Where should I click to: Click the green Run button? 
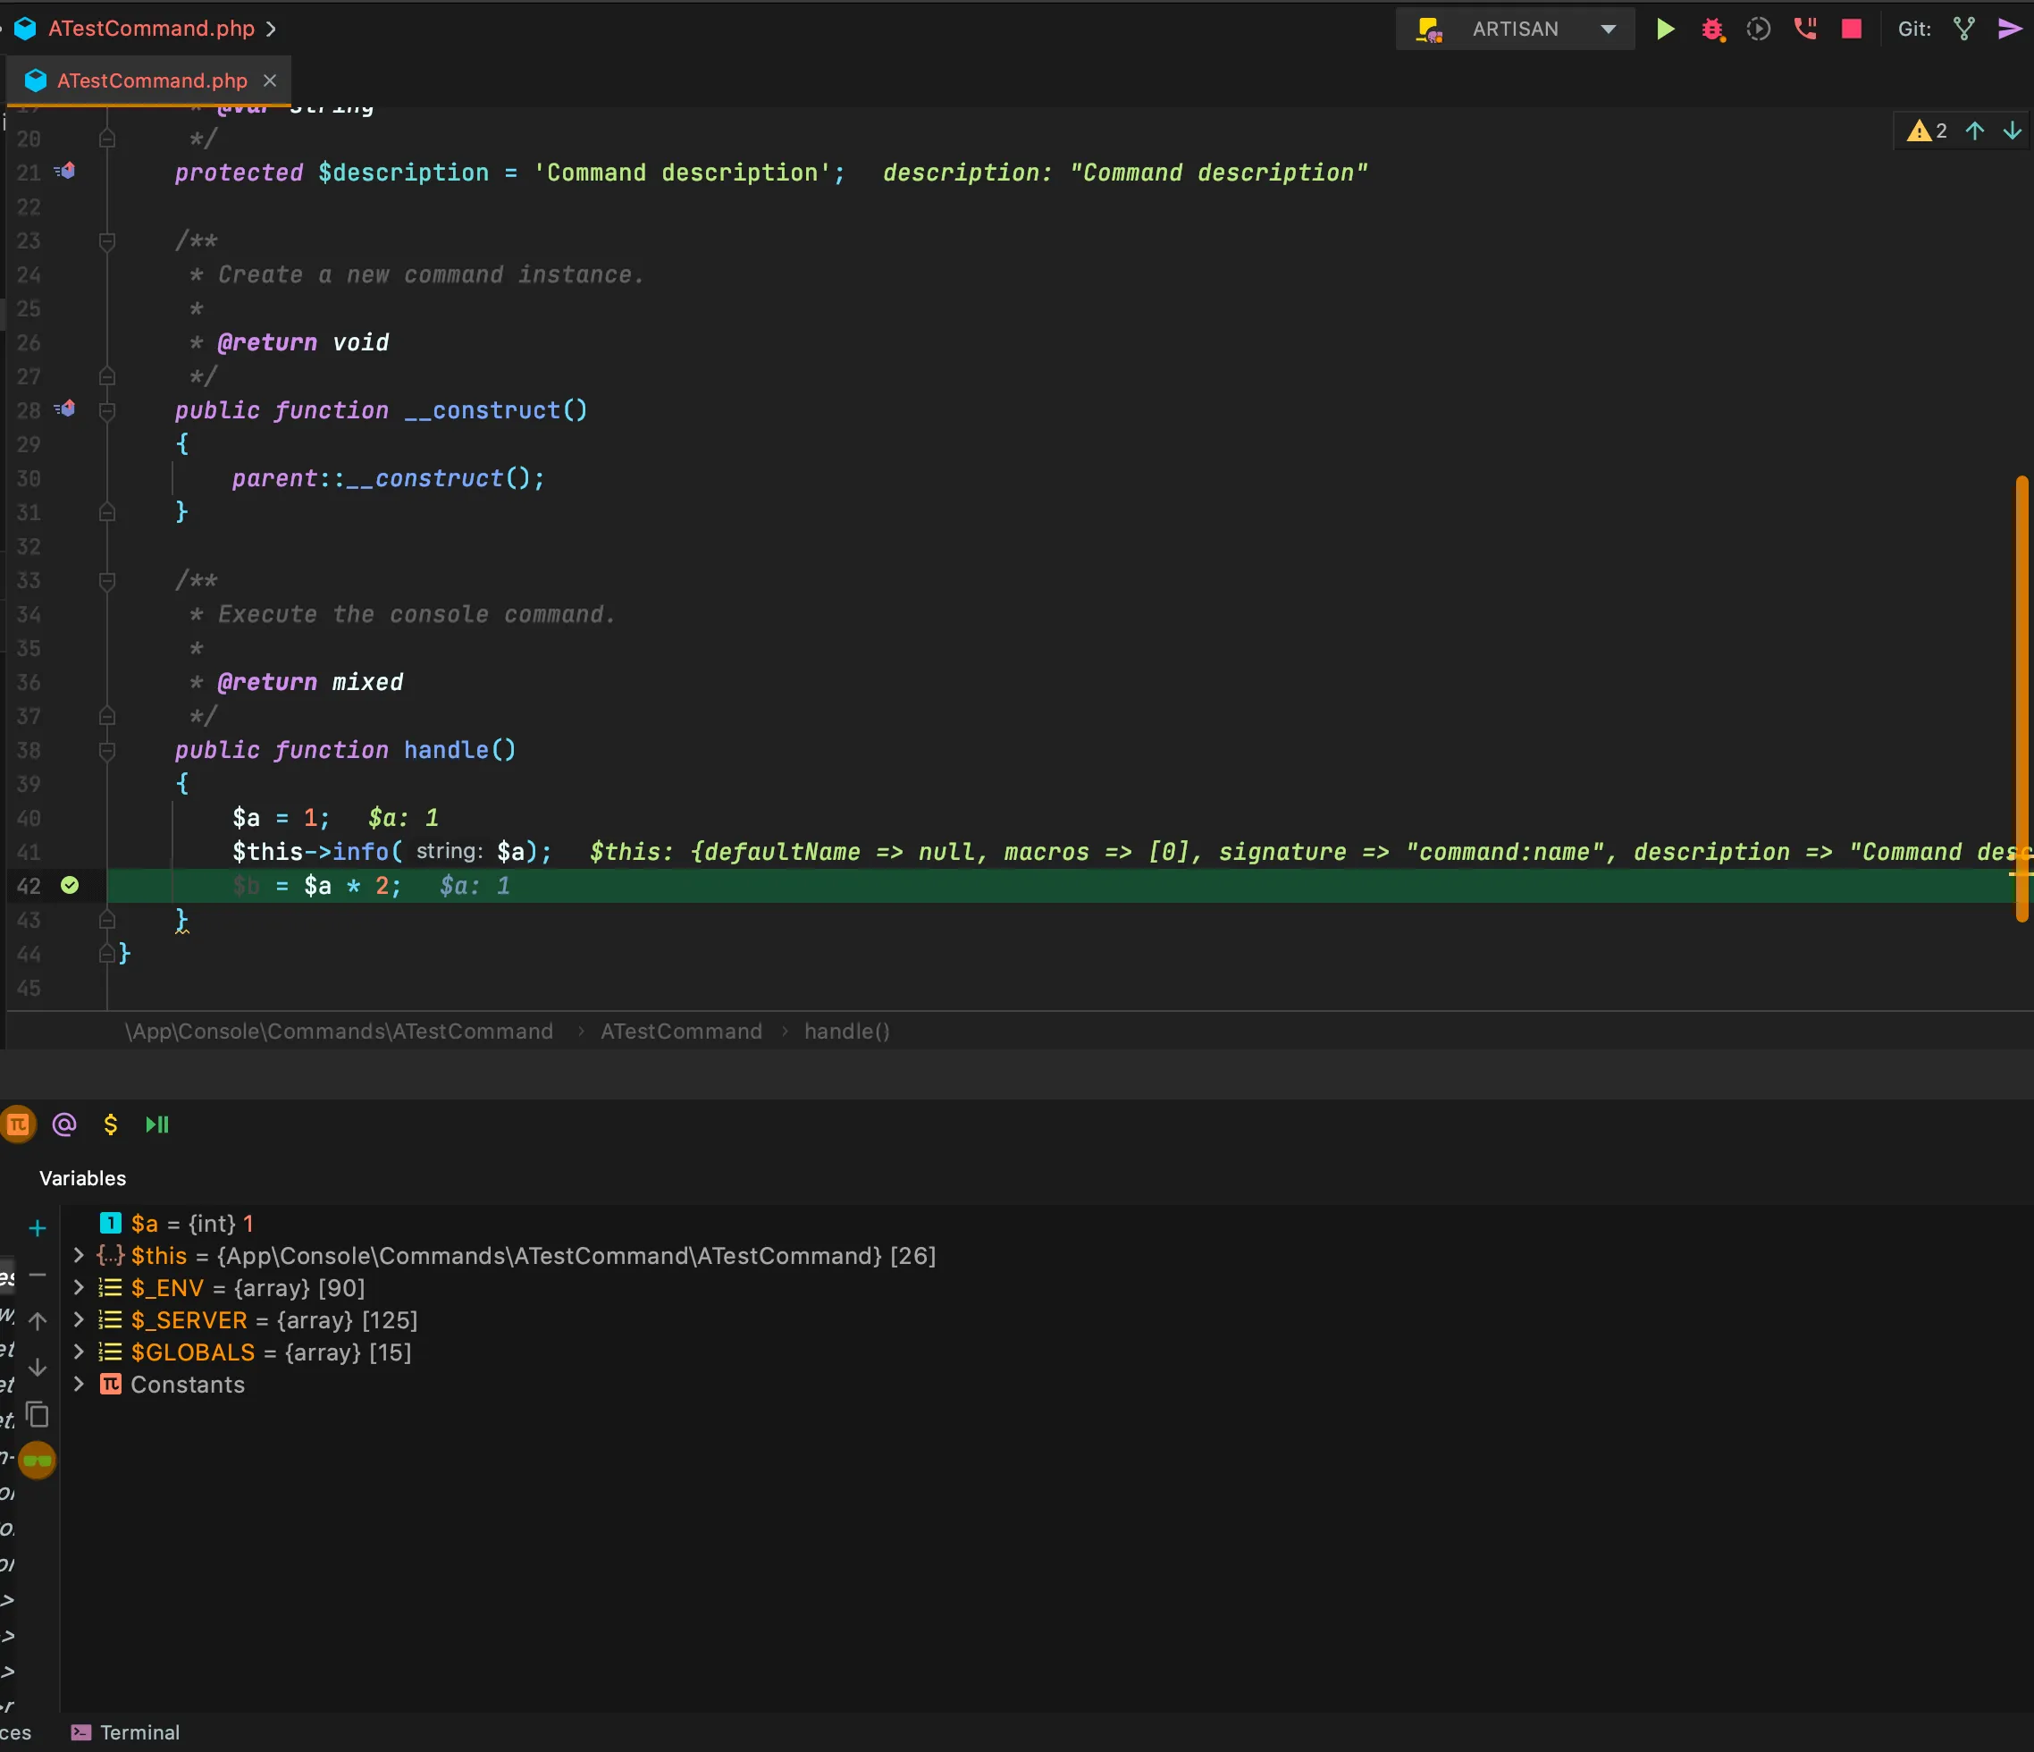(x=1665, y=29)
